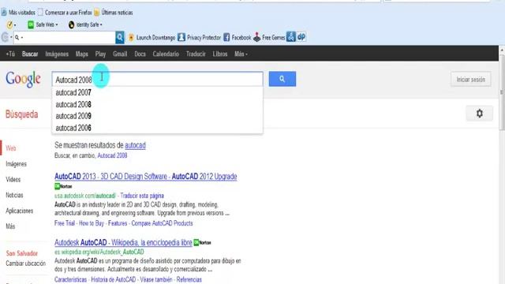The image size is (505, 284).
Task: Click Traducir esta página link
Action: pos(142,196)
